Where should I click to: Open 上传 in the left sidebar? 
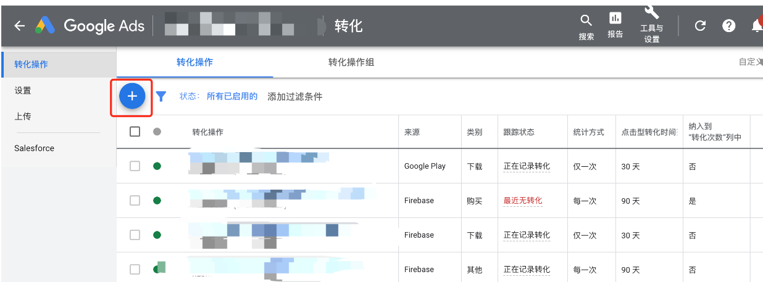[x=23, y=116]
